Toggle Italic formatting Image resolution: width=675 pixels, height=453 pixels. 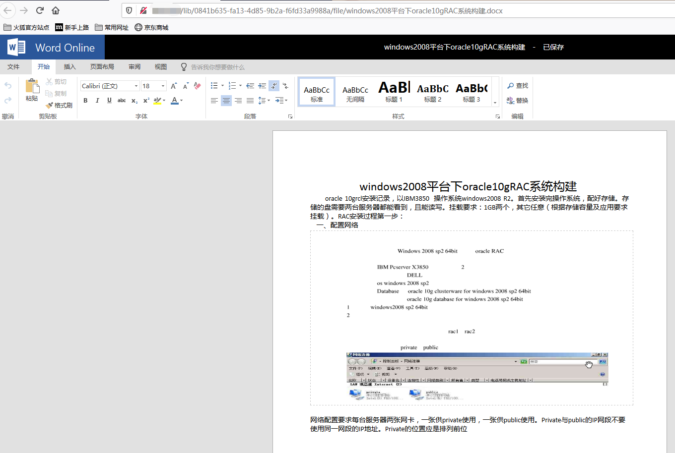coord(97,101)
